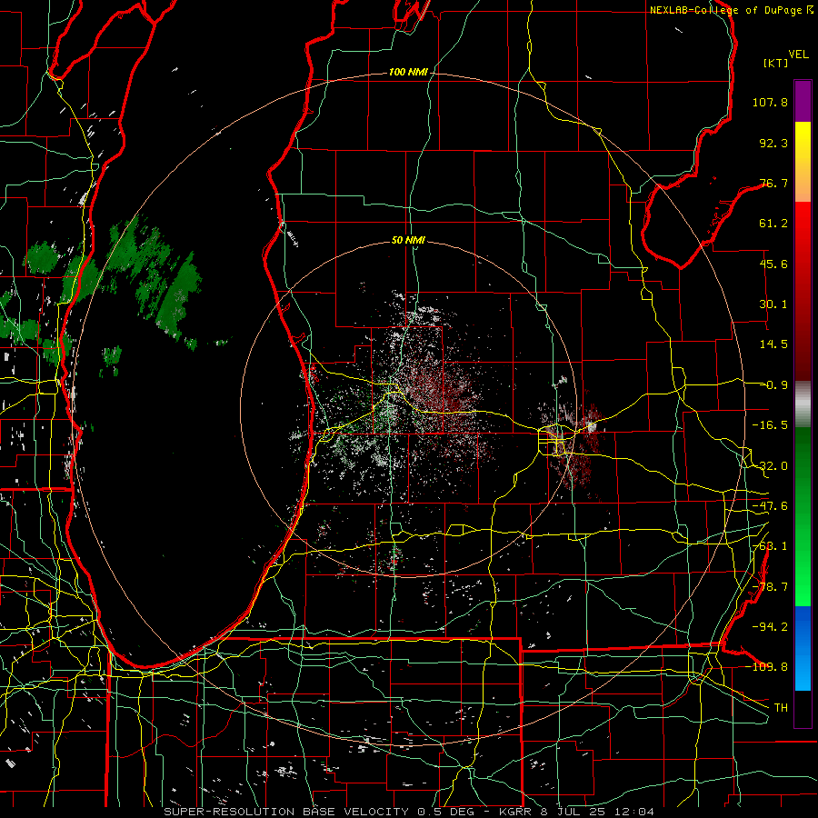Click the 61.2 velocity scale value

coord(773,224)
